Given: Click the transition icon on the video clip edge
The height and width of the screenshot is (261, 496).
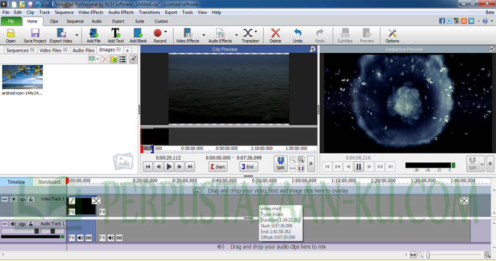Looking at the screenshot, I should pyautogui.click(x=96, y=200).
